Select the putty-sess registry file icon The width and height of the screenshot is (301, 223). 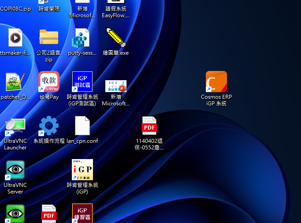coord(82,38)
